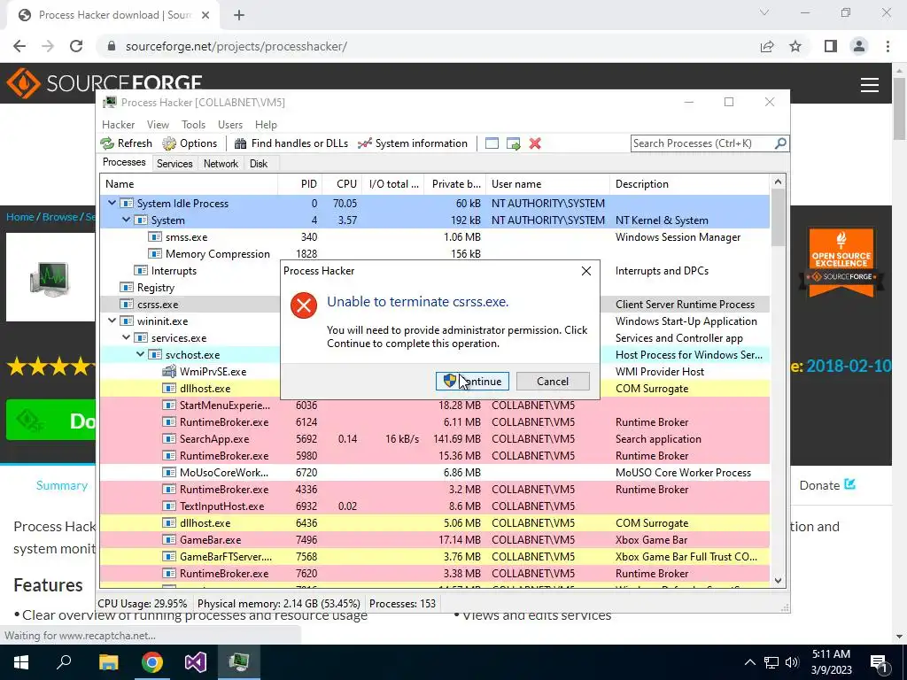Open the notification center icon
The height and width of the screenshot is (680, 907).
[x=879, y=662]
